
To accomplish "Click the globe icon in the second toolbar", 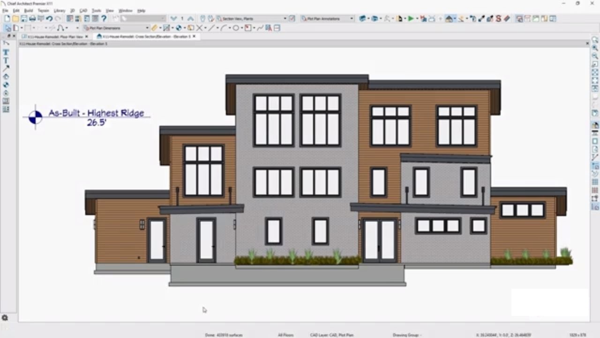I will point(179,28).
